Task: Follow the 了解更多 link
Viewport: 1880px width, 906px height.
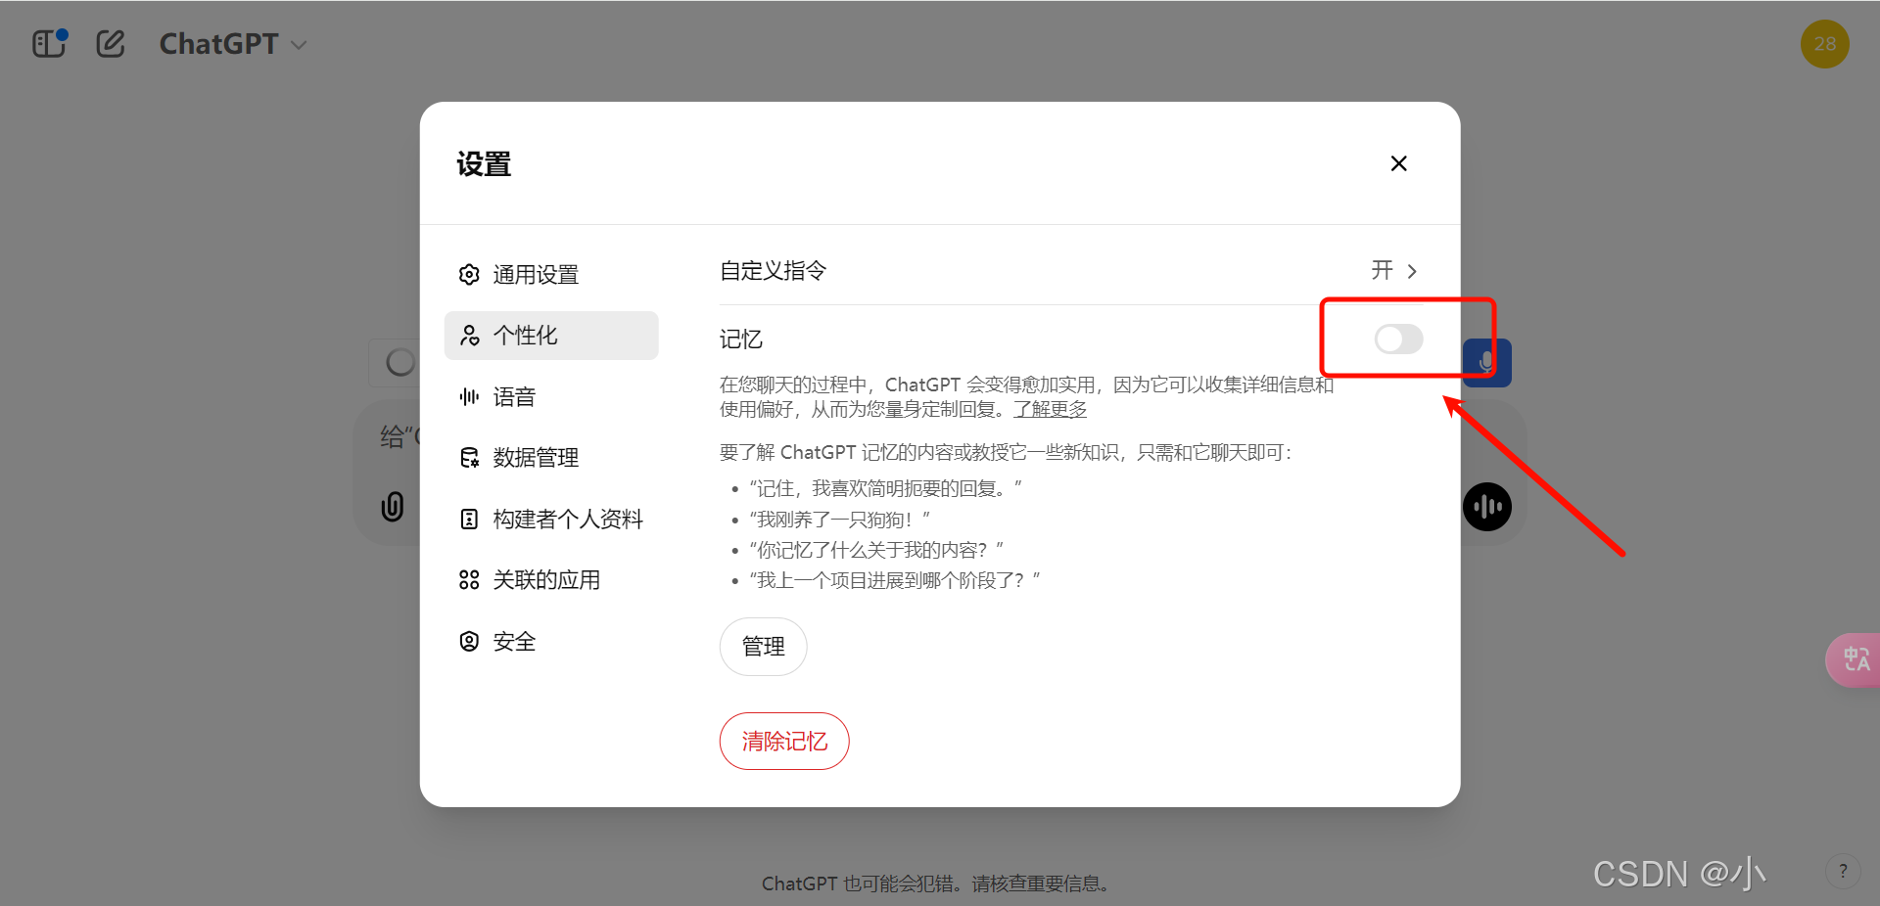Action: (x=1051, y=409)
